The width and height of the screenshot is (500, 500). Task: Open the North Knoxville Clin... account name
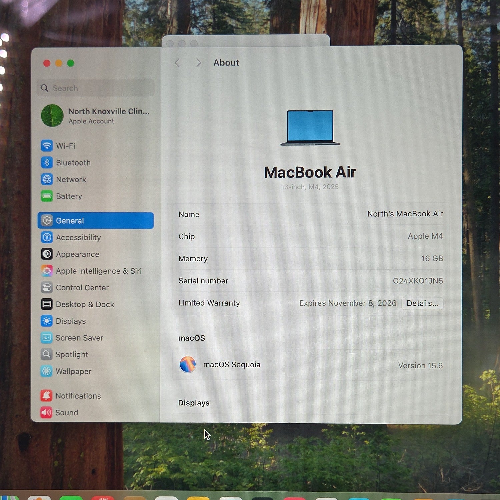(109, 111)
